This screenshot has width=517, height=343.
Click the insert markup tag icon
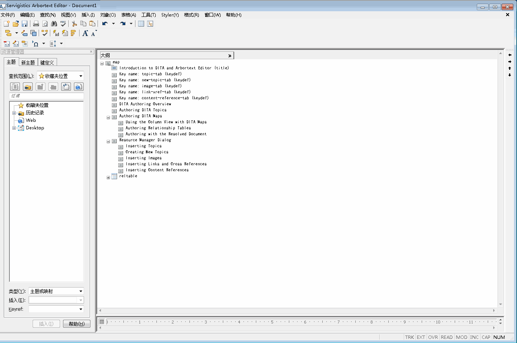8,33
